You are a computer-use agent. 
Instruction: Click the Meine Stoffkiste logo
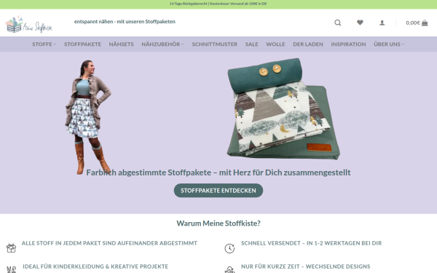28,24
